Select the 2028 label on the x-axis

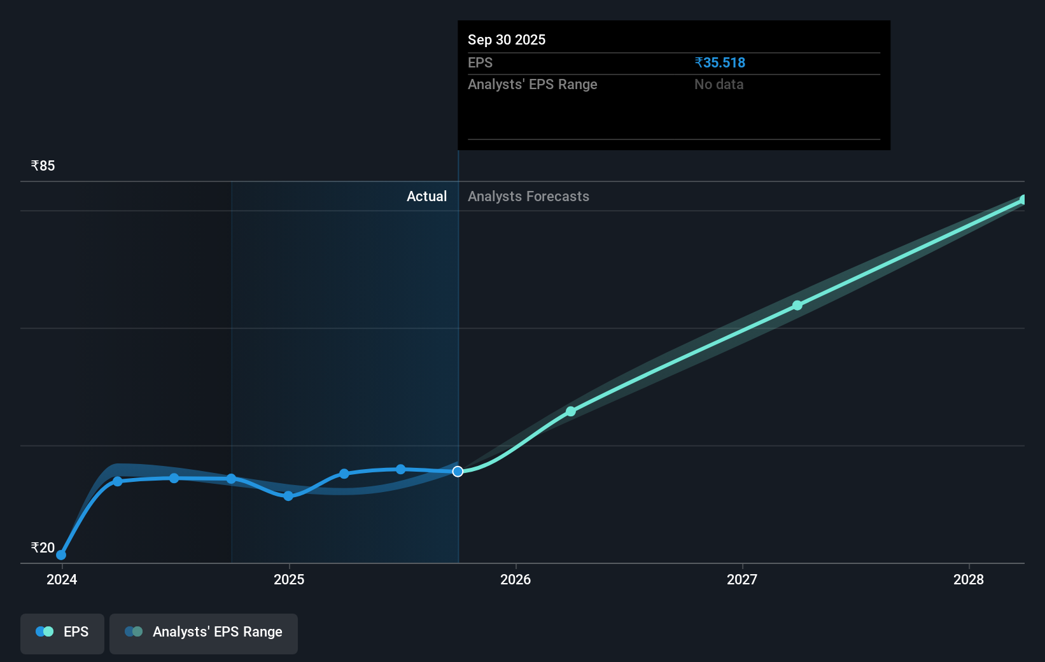pyautogui.click(x=968, y=580)
